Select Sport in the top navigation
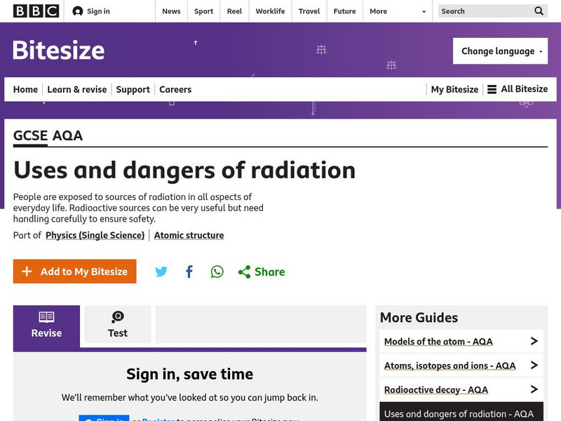Viewport: 561px width, 421px height. pos(203,11)
